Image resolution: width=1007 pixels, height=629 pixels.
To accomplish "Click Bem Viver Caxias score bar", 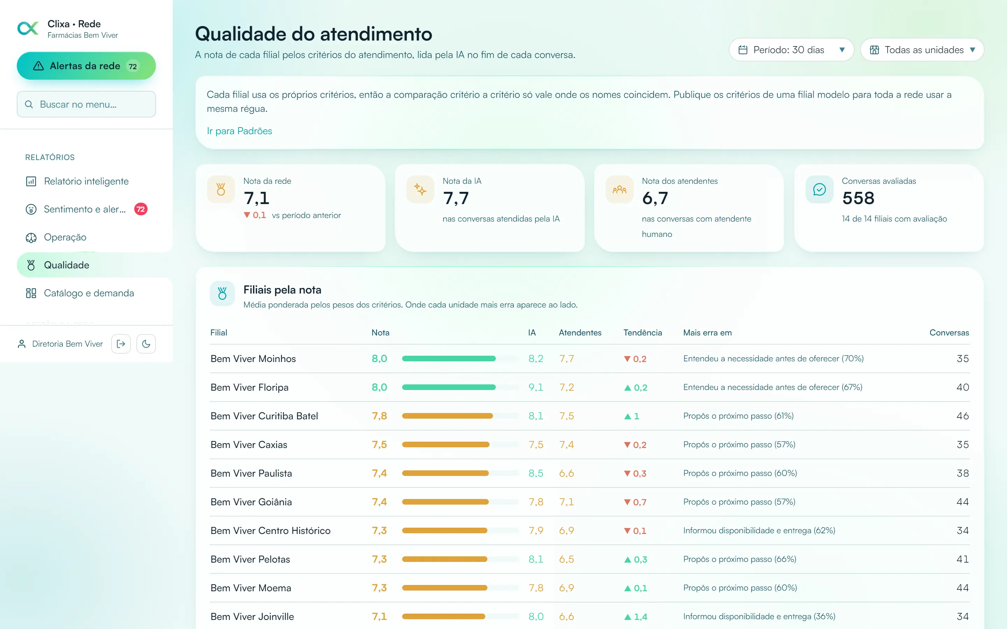I will tap(460, 445).
